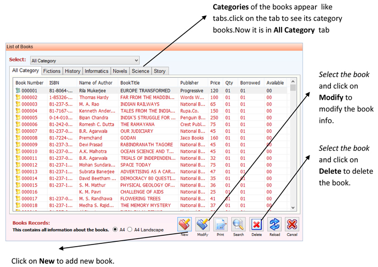Click the ISBN column header
Screen dimensions: 378x267
[62, 83]
